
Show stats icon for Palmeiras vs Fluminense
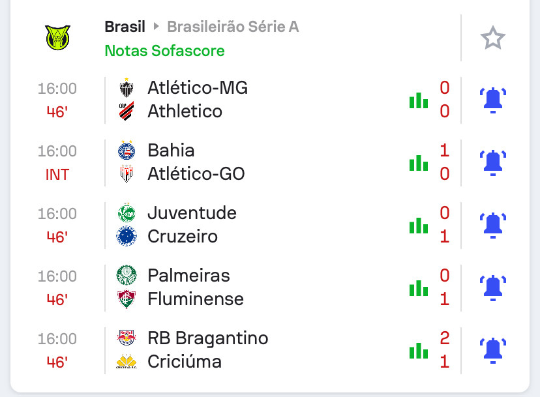[419, 288]
